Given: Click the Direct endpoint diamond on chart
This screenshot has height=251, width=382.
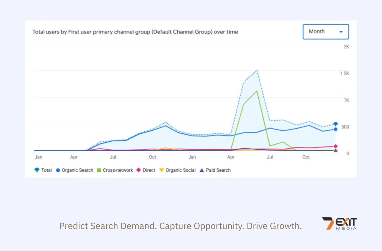Looking at the screenshot, I should (336, 146).
